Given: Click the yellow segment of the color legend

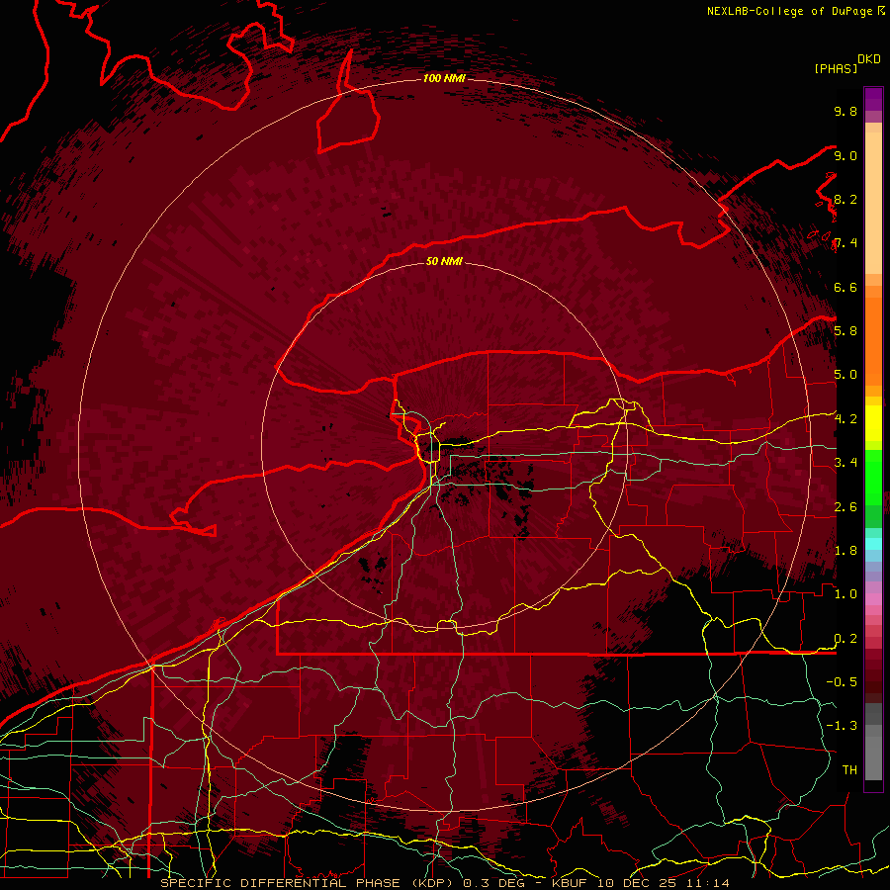Looking at the screenshot, I should [x=873, y=423].
